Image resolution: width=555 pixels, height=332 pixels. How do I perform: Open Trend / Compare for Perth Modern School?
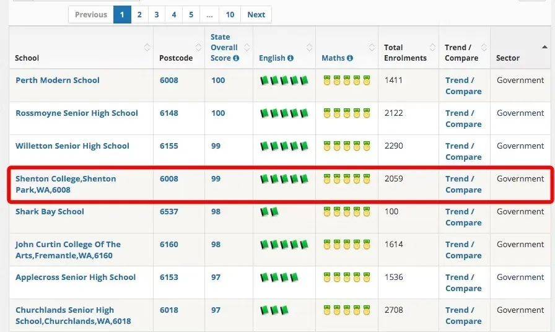tap(463, 85)
